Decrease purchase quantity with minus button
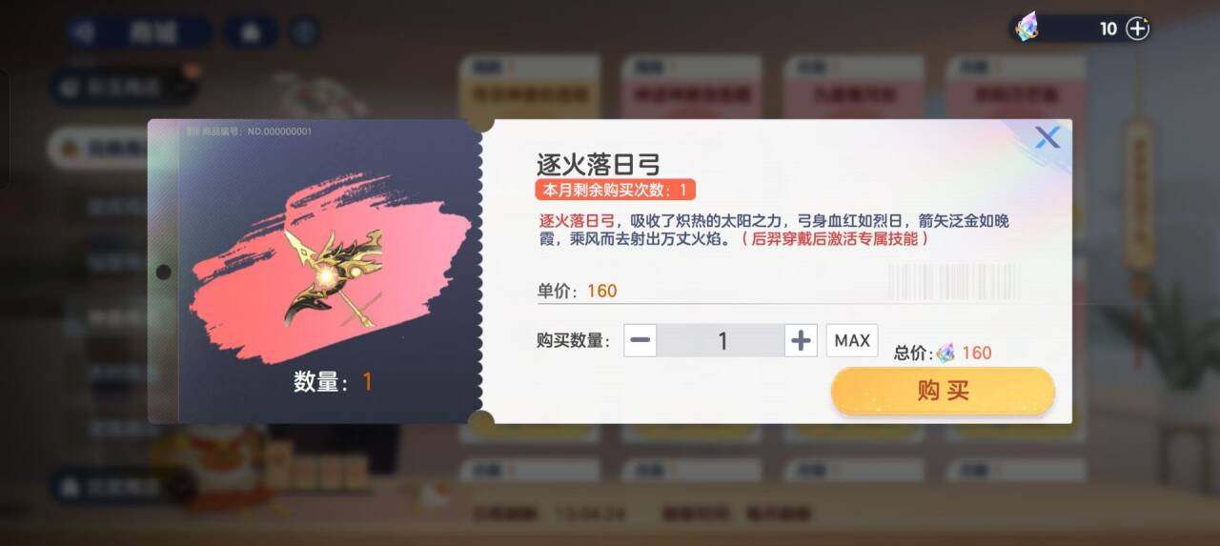 tap(640, 340)
